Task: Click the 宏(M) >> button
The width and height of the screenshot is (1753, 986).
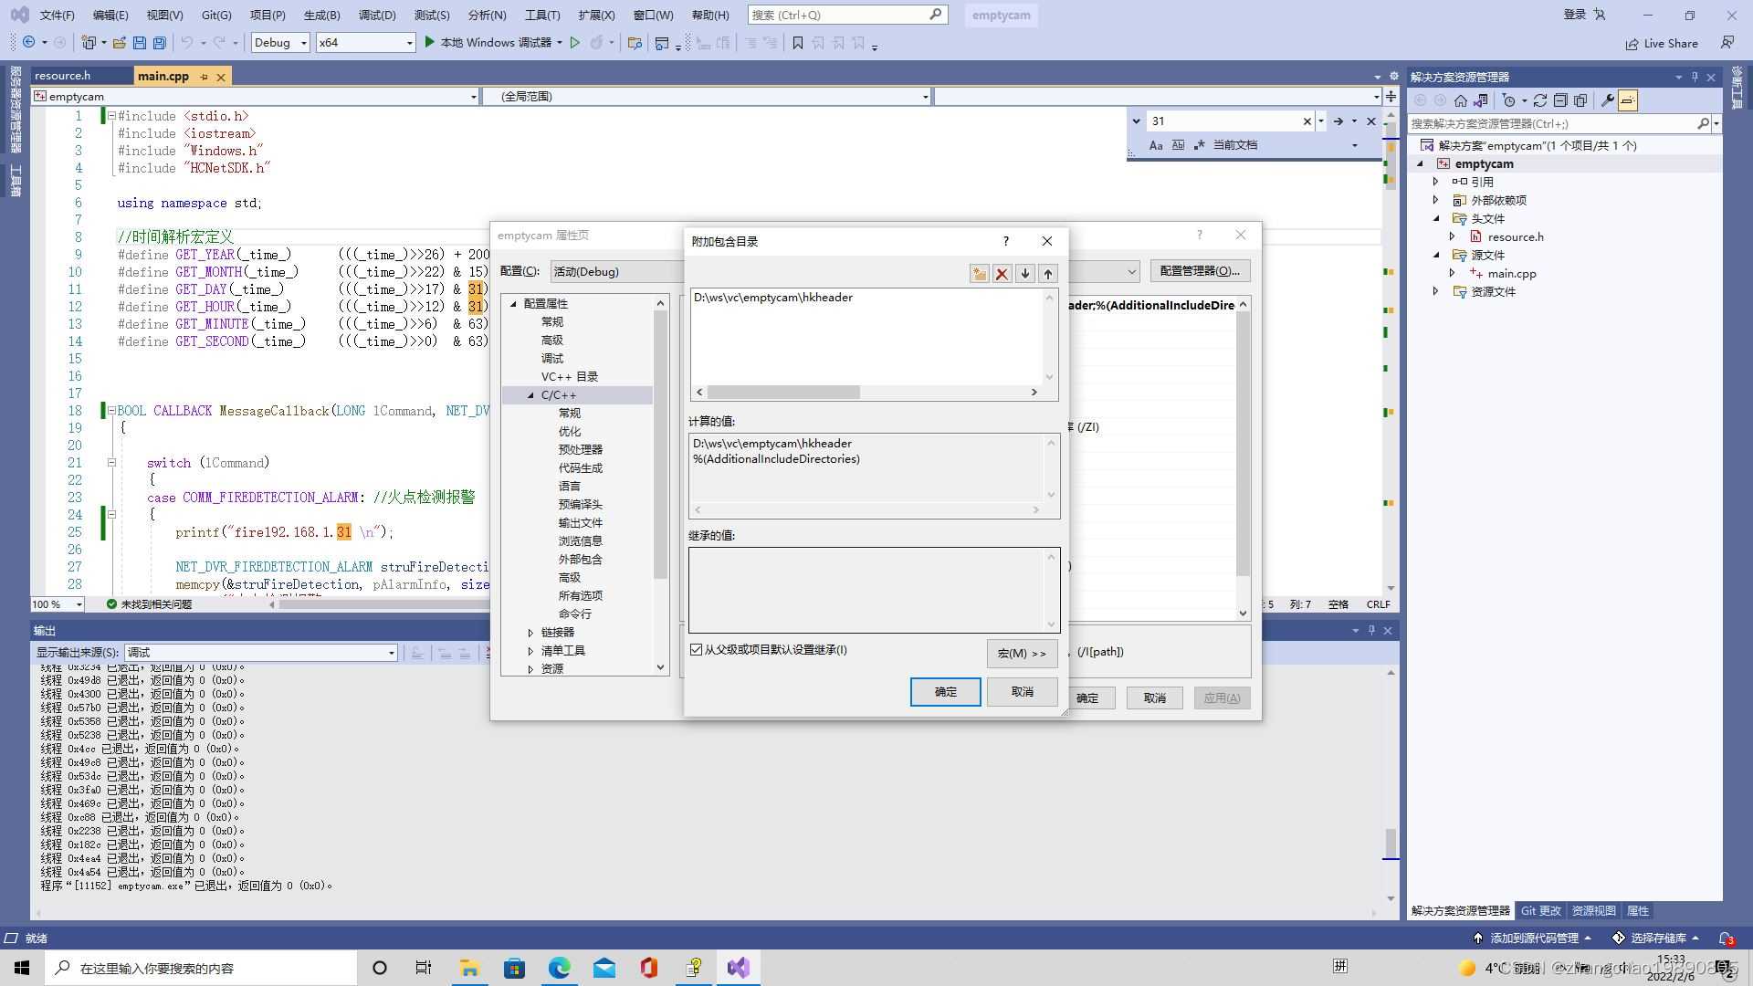Action: coord(1022,653)
